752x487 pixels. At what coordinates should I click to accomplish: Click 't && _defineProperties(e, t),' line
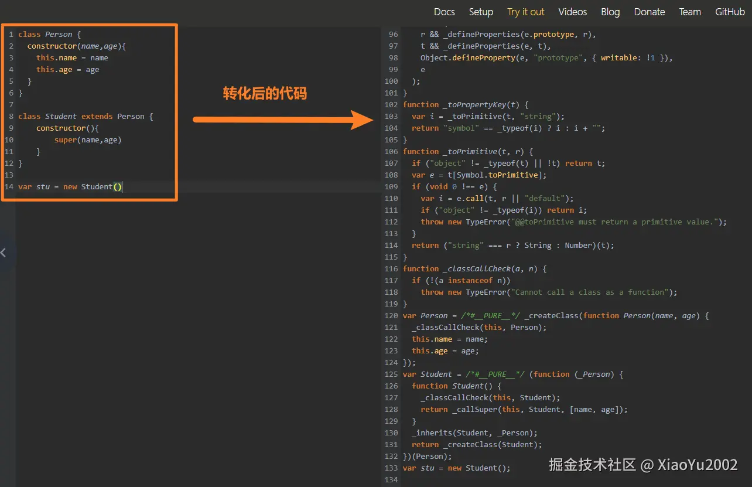click(x=486, y=46)
